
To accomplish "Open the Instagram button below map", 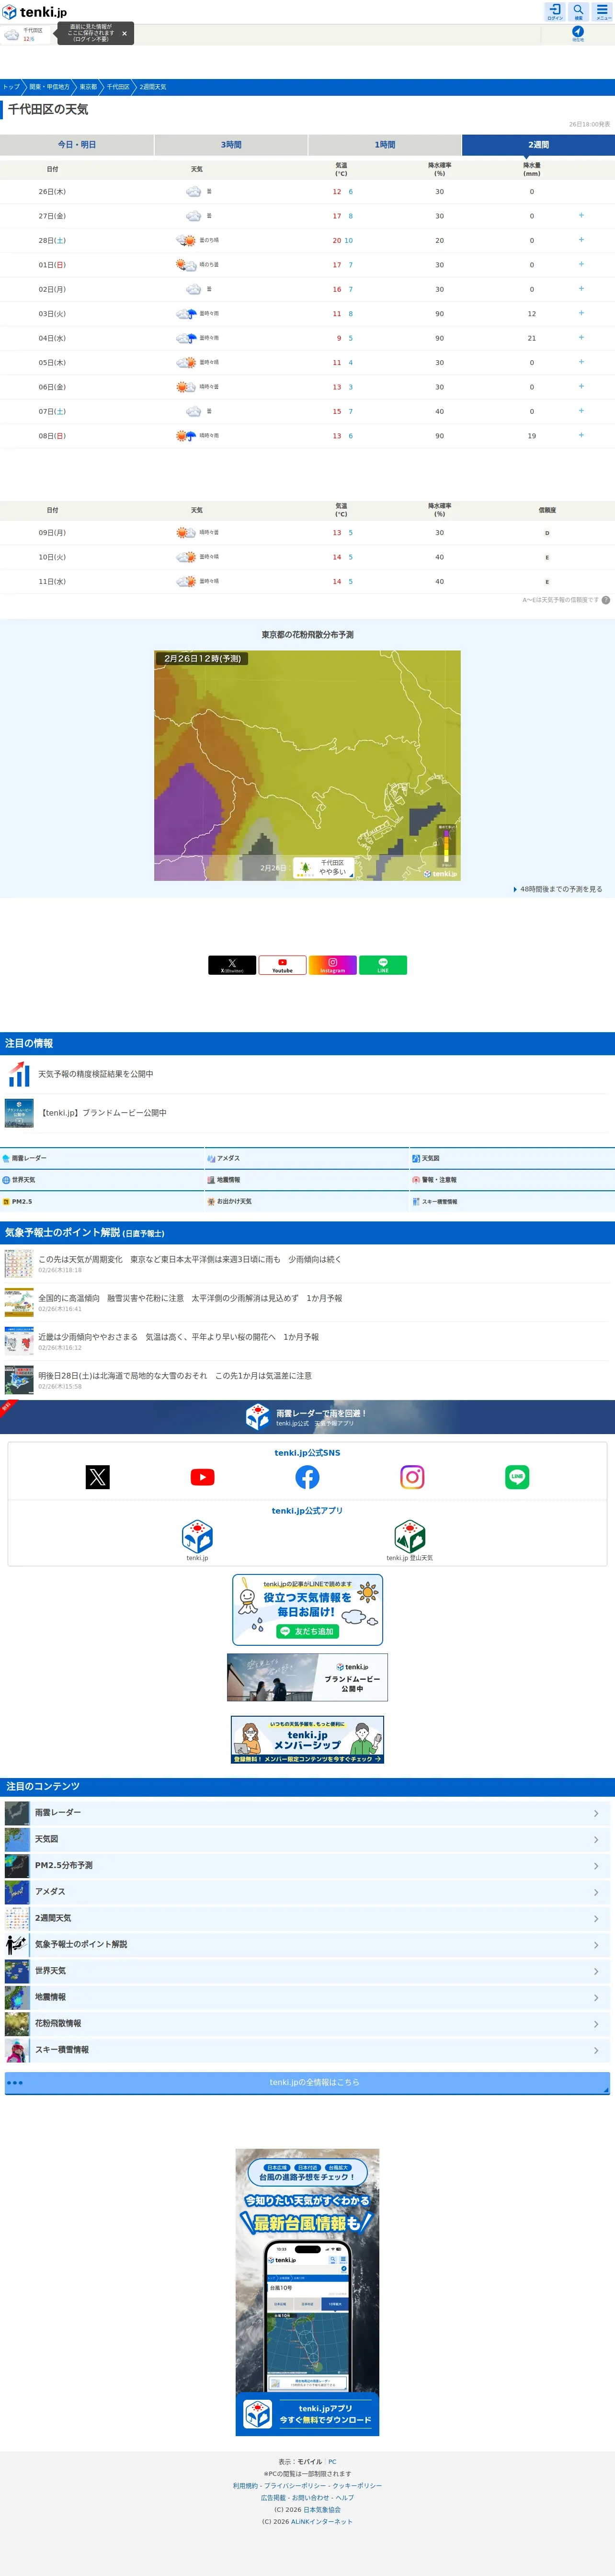I will click(333, 965).
